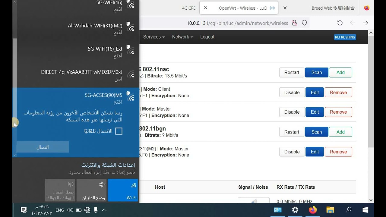This screenshot has width=386, height=217.
Task: Close the OpenWrt Wireless tab
Action: coord(206,8)
